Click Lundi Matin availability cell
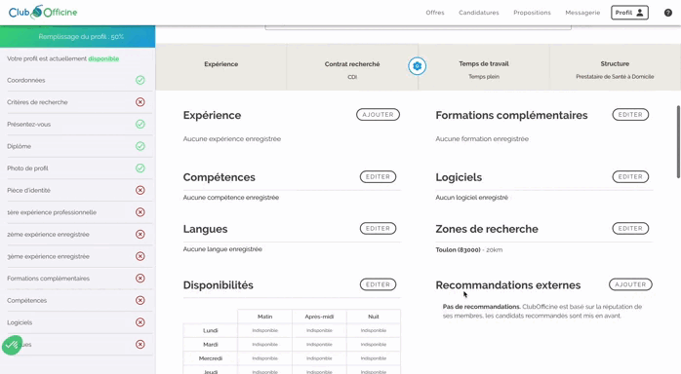 265,331
